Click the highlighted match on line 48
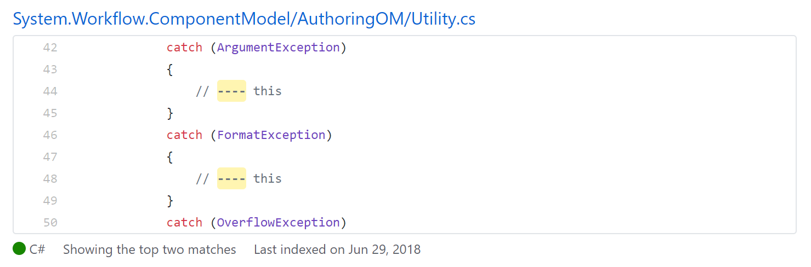 click(231, 178)
